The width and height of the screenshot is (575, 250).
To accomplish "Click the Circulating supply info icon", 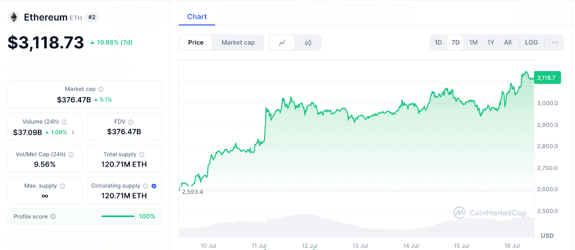I will click(x=145, y=186).
